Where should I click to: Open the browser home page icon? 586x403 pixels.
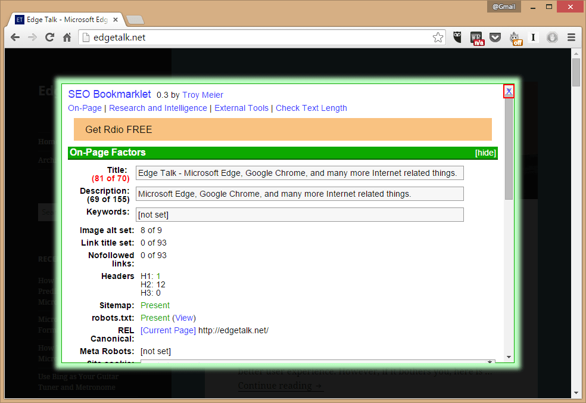pos(67,38)
